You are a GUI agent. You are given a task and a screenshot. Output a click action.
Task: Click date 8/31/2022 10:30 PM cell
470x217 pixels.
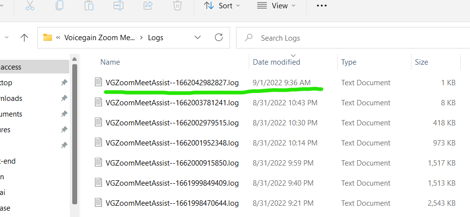click(x=285, y=122)
